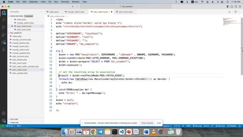Image resolution: width=243 pixels, height=137 pixels.
Task: Open the Source Control view
Action: [x=3, y=27]
